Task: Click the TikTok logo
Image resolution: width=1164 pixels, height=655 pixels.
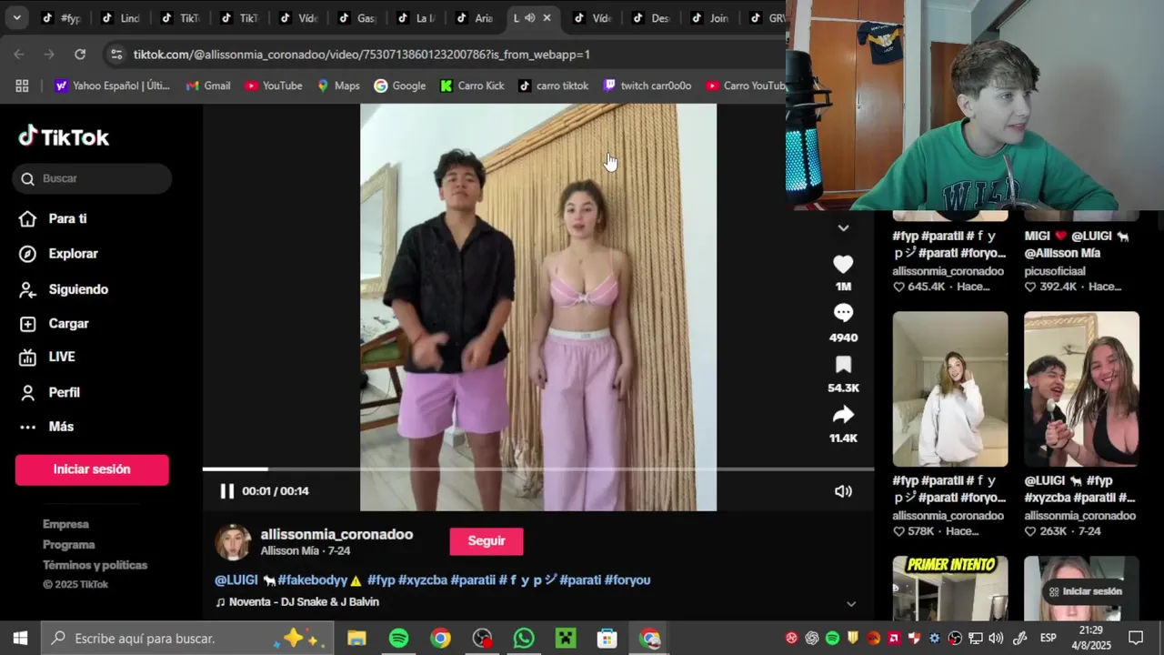Action: click(64, 136)
